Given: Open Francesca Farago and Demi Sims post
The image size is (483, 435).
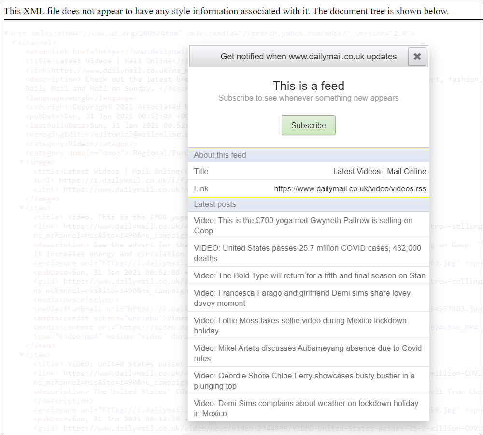Looking at the screenshot, I should (308, 298).
